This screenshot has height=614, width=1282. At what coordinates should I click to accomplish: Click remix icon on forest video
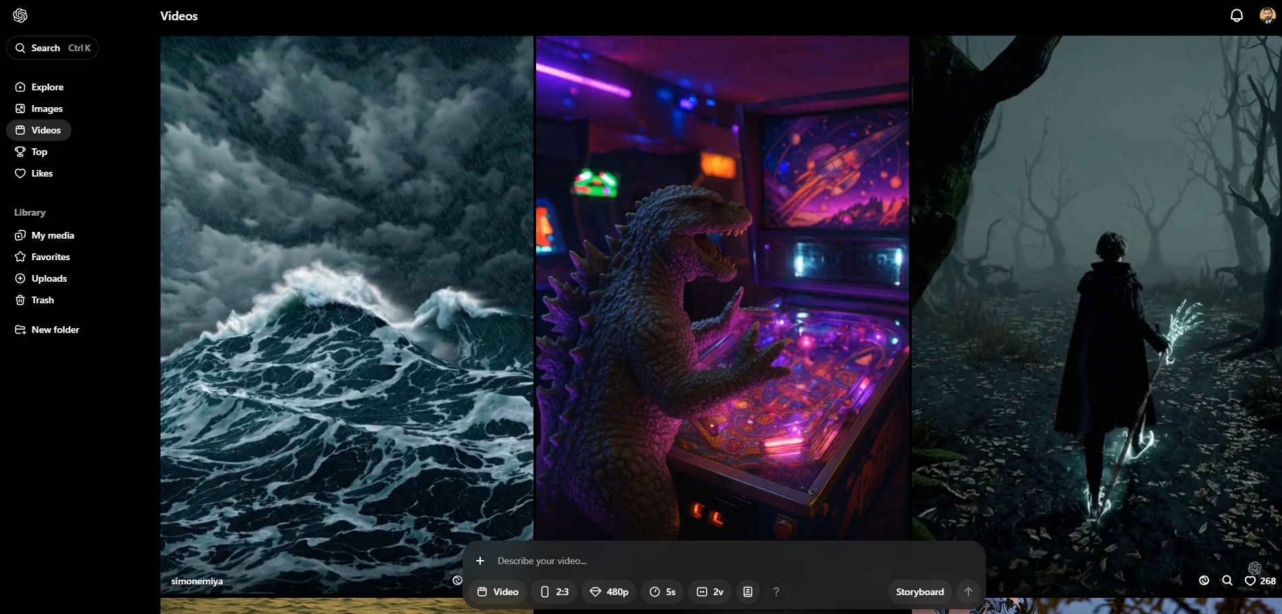click(x=1204, y=580)
